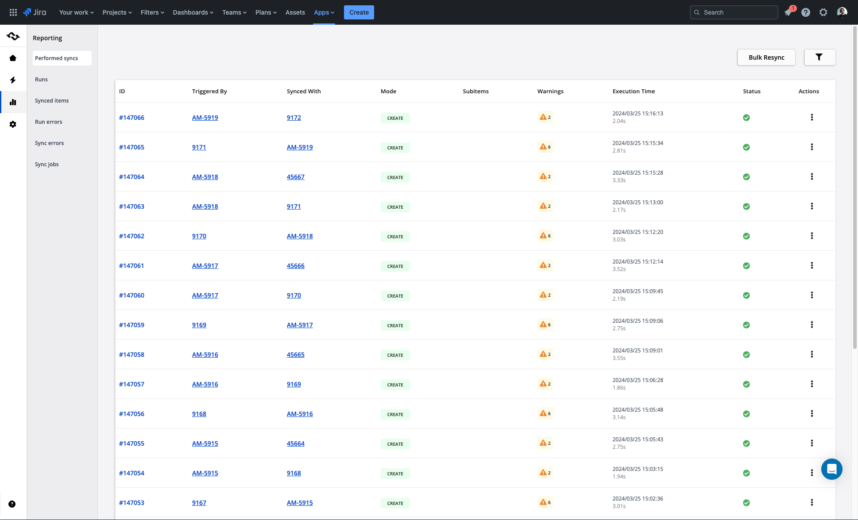Click the help question mark at bottom left
858x520 pixels.
coord(12,504)
